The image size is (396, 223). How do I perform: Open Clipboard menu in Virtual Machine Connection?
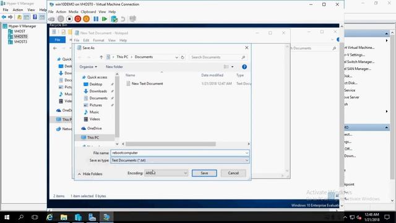click(x=88, y=12)
